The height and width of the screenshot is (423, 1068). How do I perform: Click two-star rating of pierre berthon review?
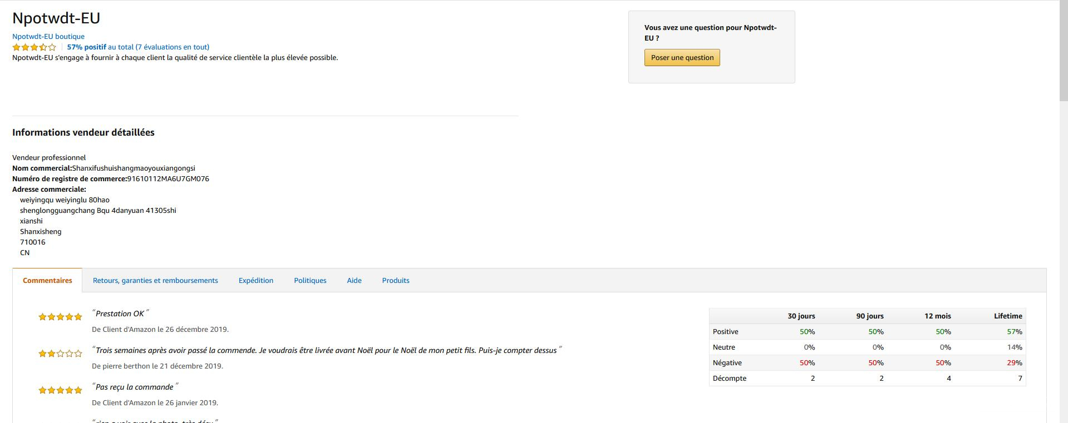point(60,354)
